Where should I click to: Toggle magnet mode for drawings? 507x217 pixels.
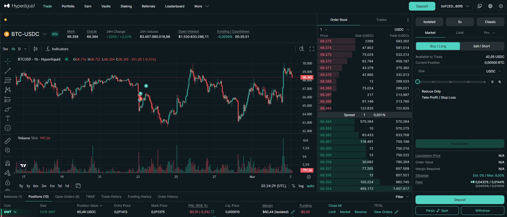(8, 163)
